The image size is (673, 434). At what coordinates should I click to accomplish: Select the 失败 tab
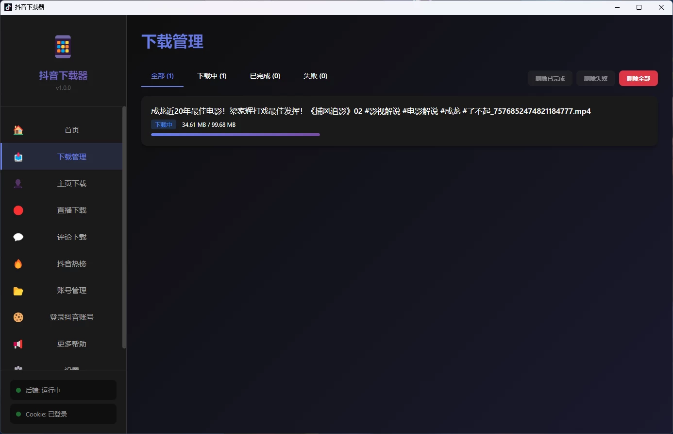(x=315, y=76)
